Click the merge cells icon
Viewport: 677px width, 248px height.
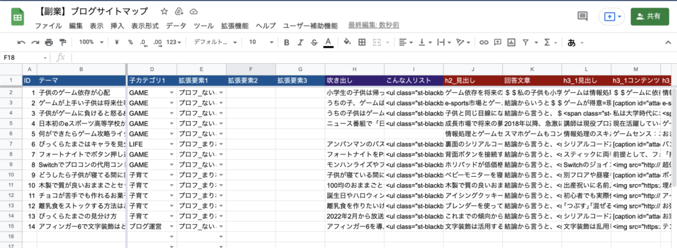click(376, 42)
